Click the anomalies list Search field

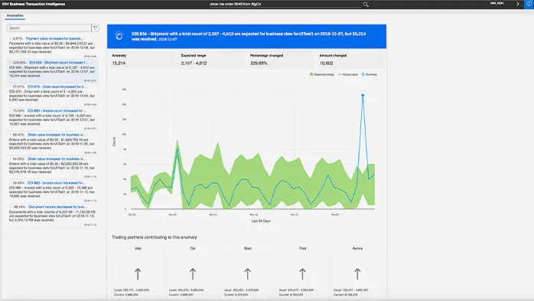49,28
